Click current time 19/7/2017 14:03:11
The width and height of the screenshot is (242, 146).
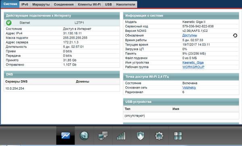[x=196, y=45]
